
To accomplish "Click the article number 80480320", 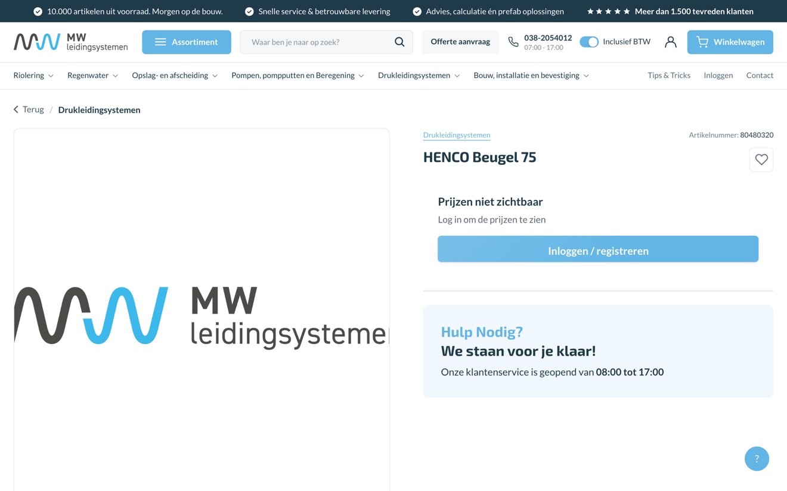I will tap(757, 135).
